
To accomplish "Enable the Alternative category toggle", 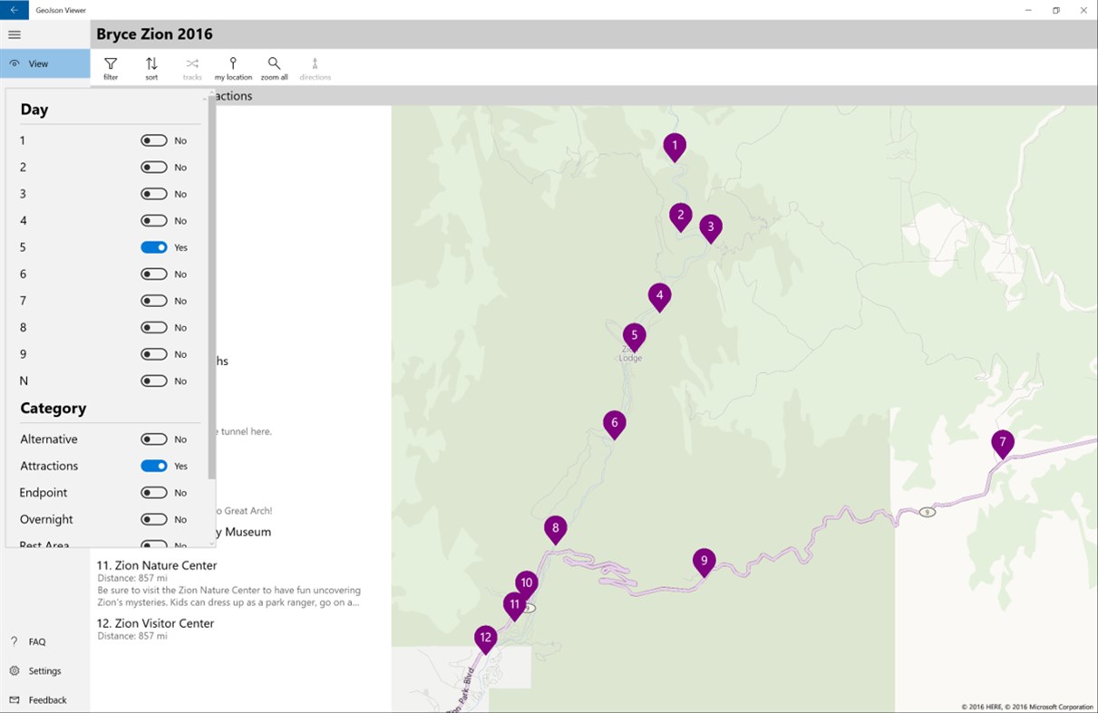I will (x=154, y=439).
